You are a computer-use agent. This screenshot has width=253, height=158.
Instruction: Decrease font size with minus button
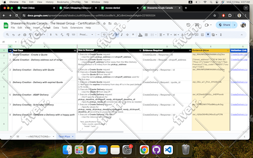pyautogui.click(x=99, y=35)
